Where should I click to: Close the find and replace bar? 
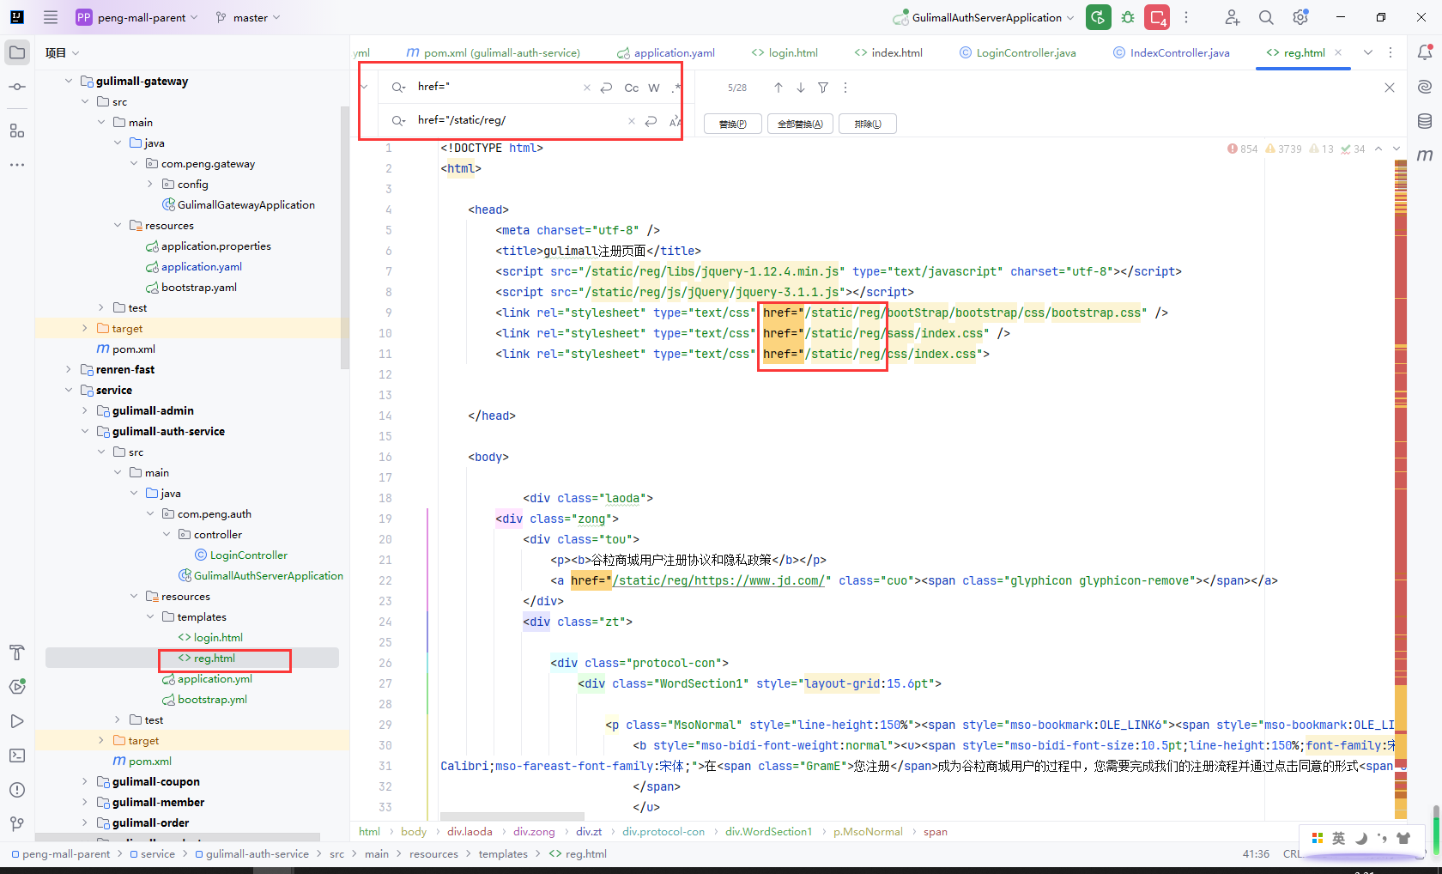(x=1390, y=88)
